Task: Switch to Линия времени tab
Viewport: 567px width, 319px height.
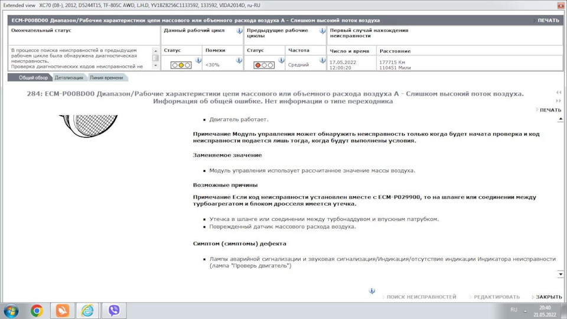Action: pyautogui.click(x=106, y=77)
